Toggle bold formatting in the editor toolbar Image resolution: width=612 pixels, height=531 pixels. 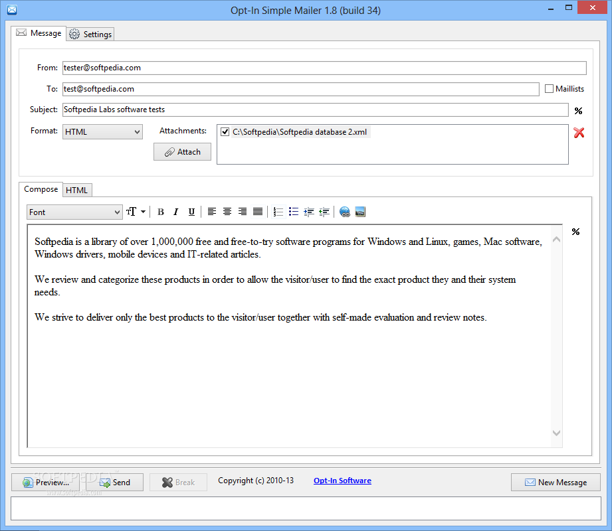click(x=160, y=212)
